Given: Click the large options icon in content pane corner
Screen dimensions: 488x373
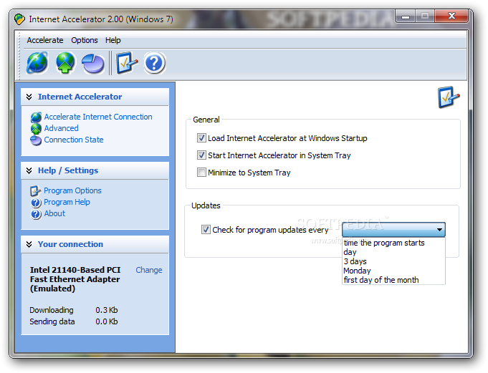Looking at the screenshot, I should coord(449,97).
